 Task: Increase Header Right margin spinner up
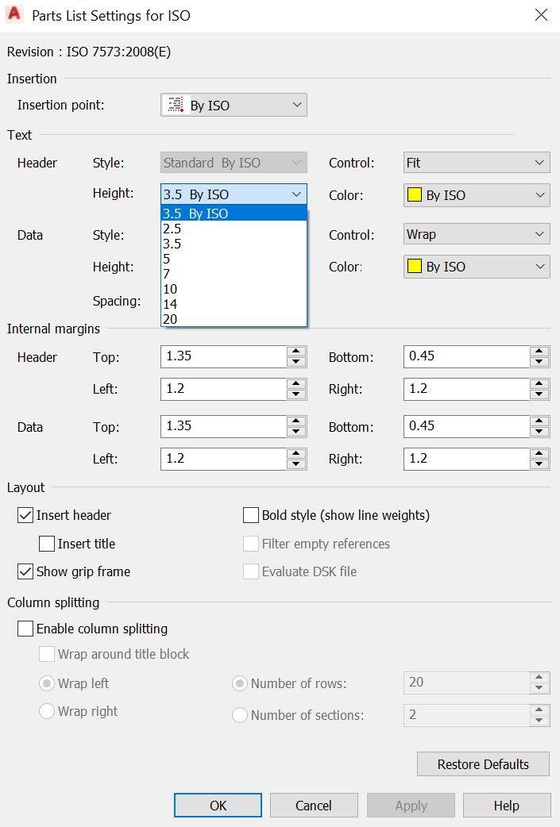tap(539, 384)
